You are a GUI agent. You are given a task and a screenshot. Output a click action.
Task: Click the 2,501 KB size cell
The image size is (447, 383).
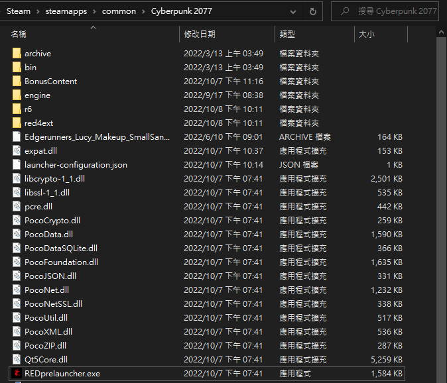pyautogui.click(x=386, y=178)
